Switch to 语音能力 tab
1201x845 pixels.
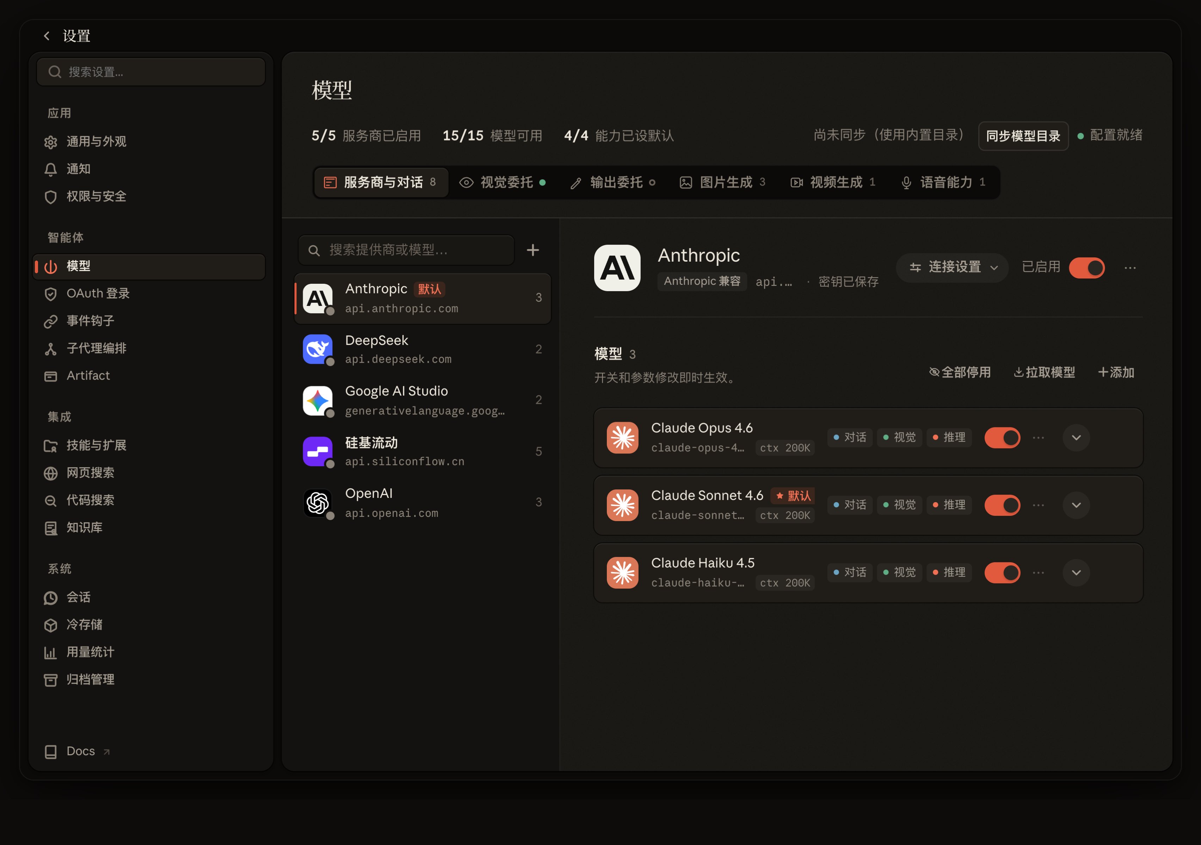(943, 182)
